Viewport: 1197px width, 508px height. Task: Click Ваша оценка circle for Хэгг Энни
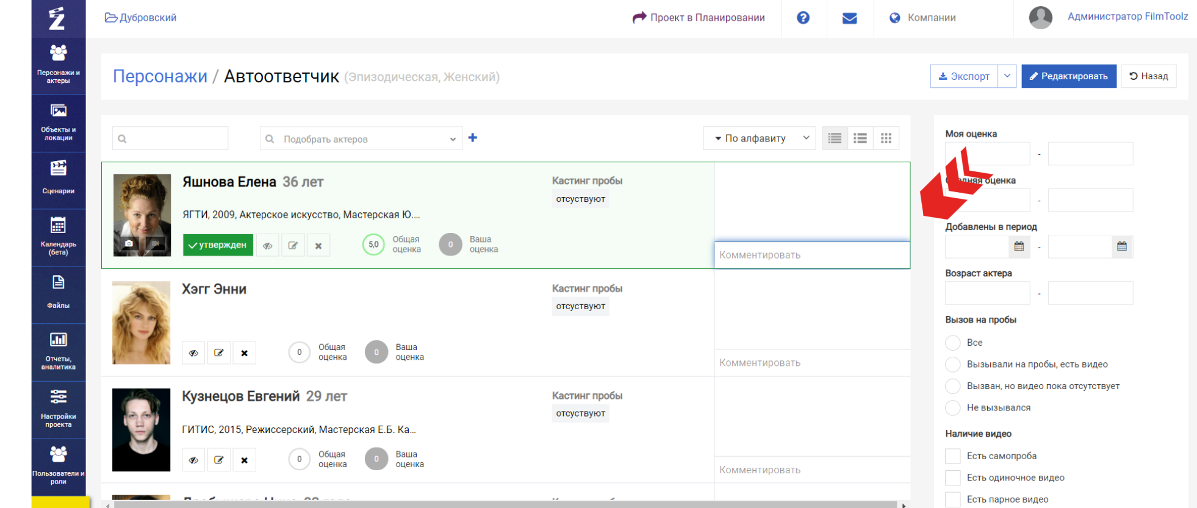[x=376, y=352]
